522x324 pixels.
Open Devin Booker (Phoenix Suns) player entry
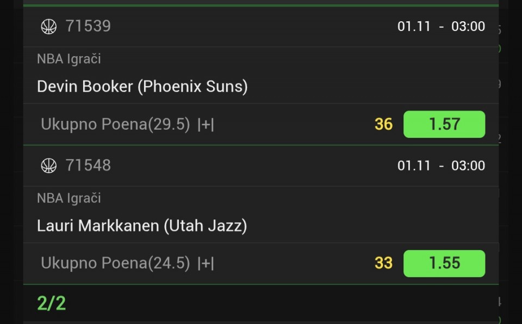[142, 87]
